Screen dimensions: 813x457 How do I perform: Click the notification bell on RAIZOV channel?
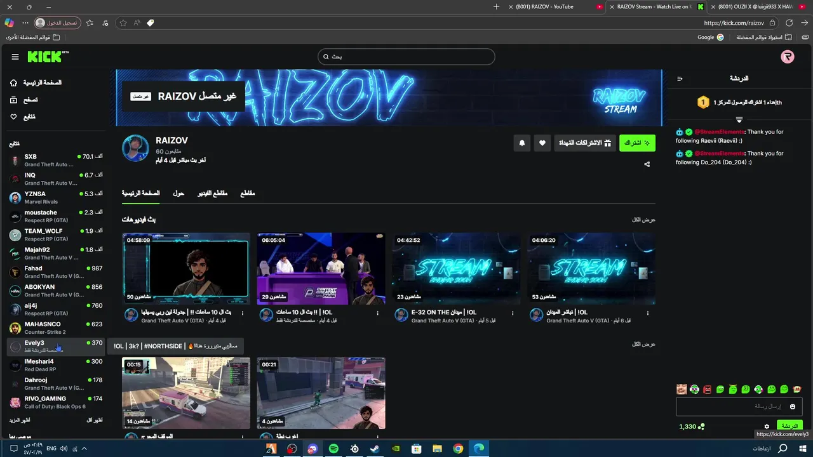522,143
